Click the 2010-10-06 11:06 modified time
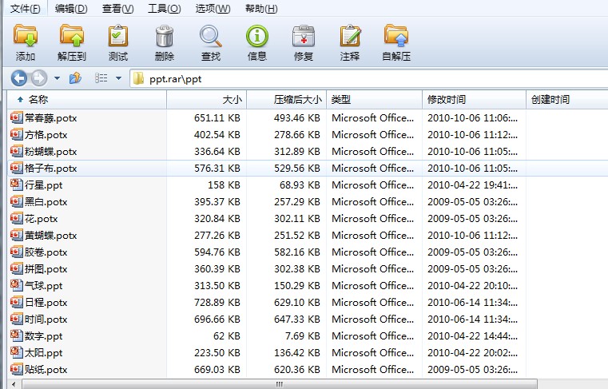Screen dimensions: 608x389 pyautogui.click(x=472, y=117)
